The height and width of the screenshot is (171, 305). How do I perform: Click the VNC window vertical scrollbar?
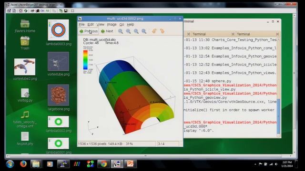tap(295, 84)
